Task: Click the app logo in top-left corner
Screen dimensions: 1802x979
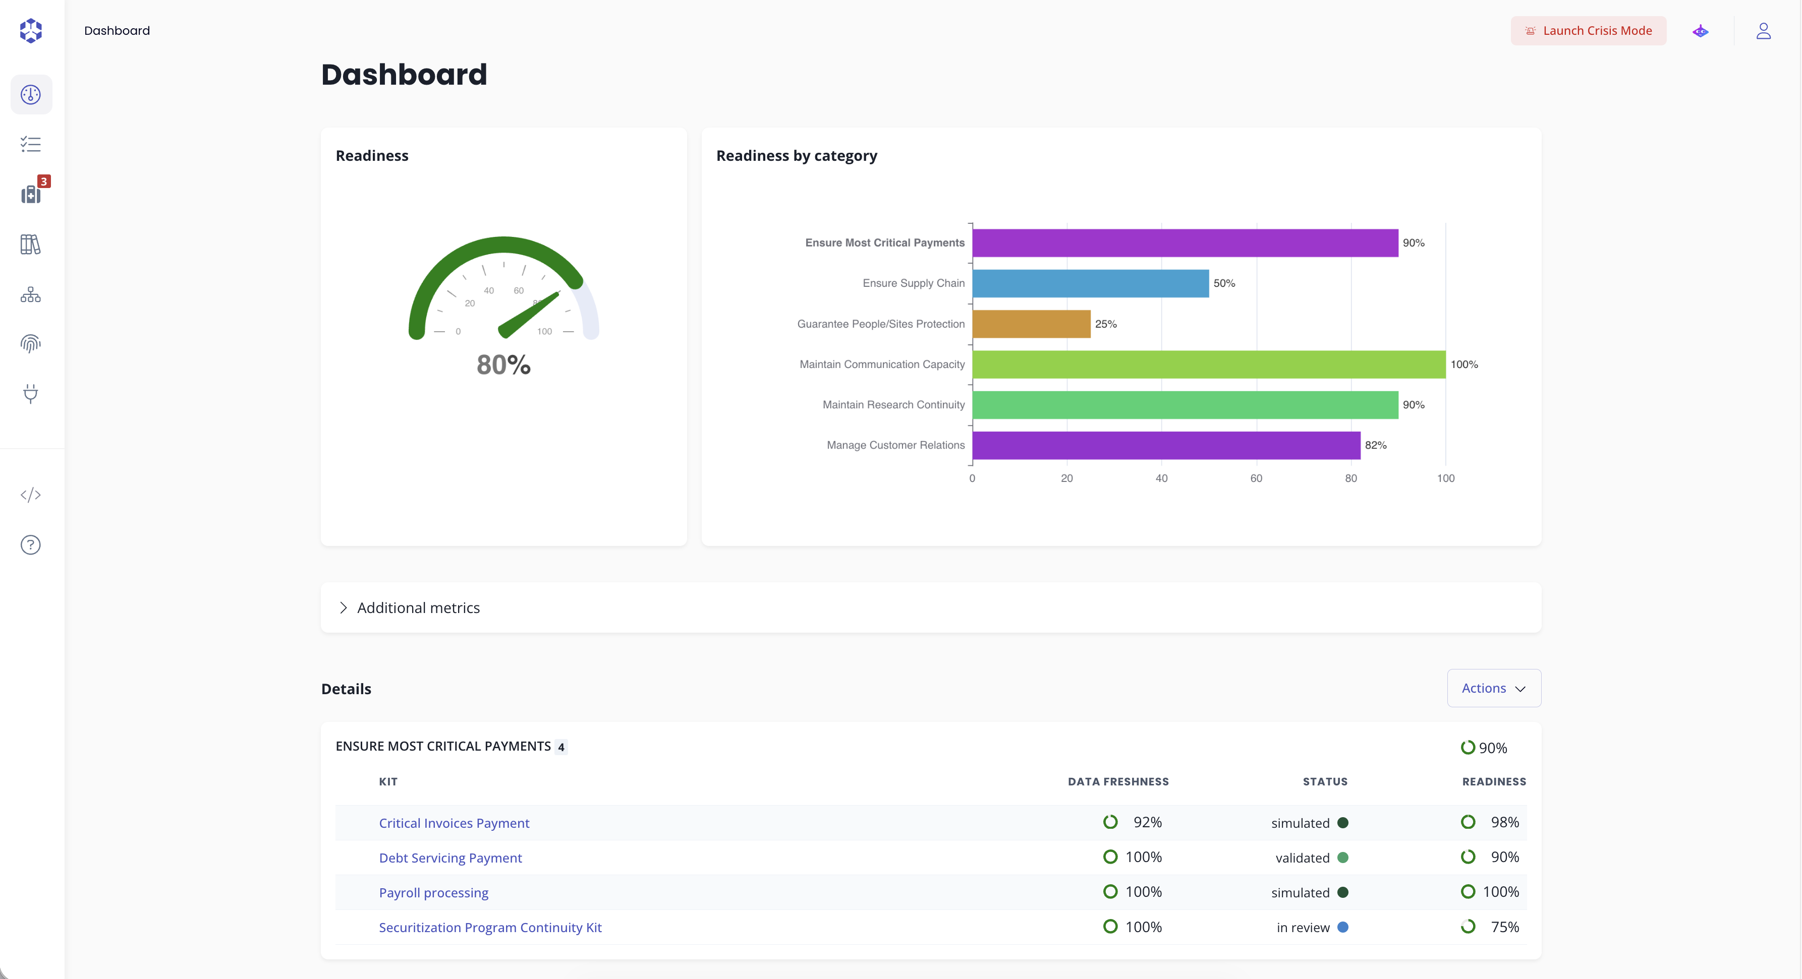Action: click(31, 31)
